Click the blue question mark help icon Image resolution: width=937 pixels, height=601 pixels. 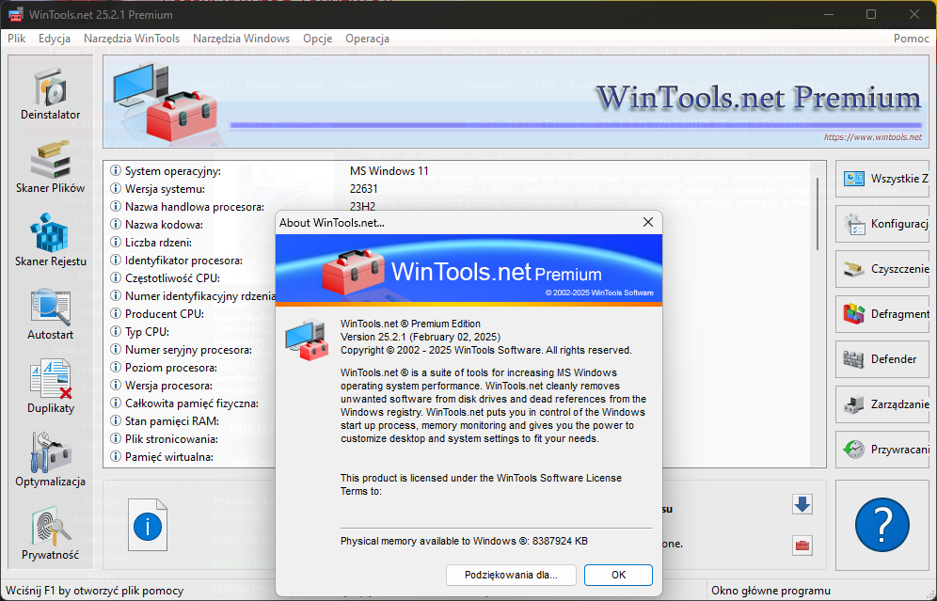[882, 525]
